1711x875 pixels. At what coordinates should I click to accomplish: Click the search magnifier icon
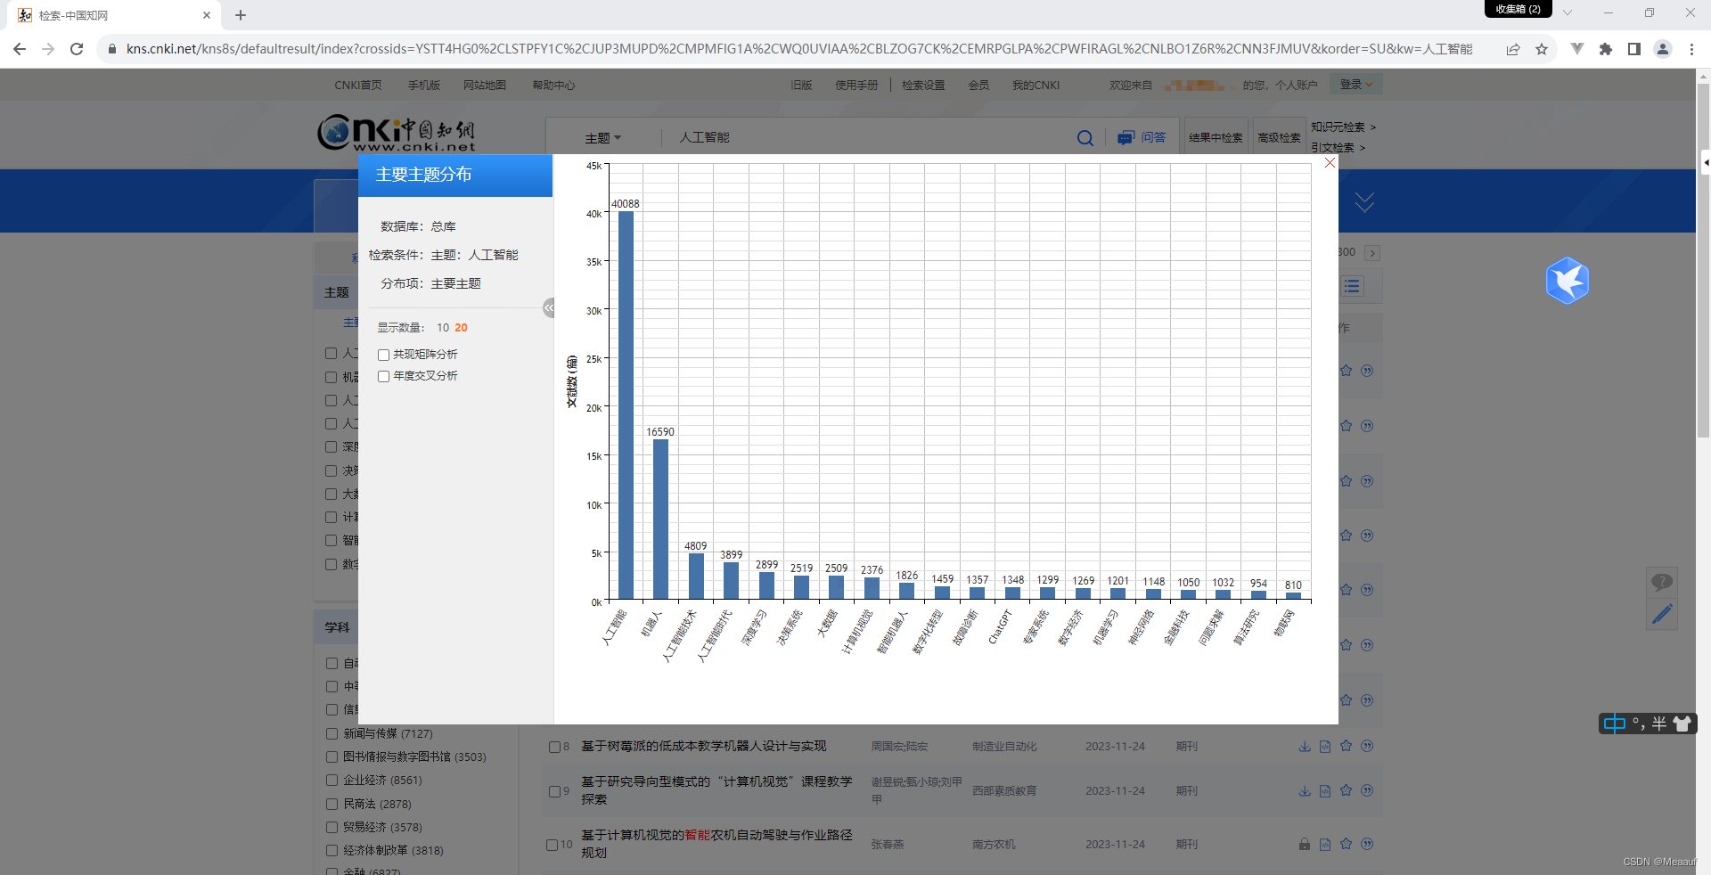[1085, 138]
